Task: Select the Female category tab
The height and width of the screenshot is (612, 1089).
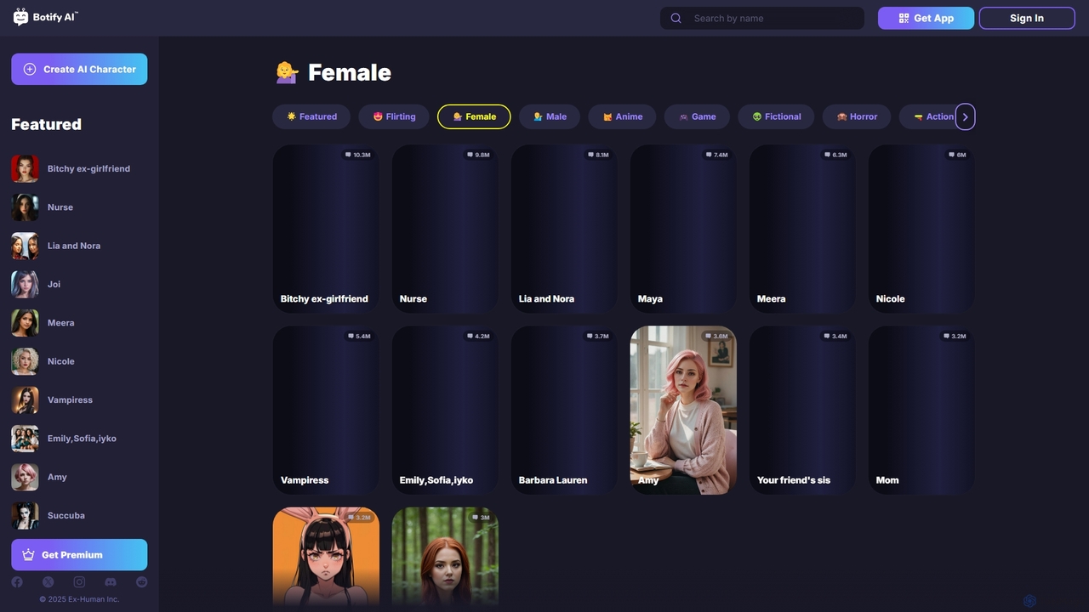Action: tap(474, 116)
